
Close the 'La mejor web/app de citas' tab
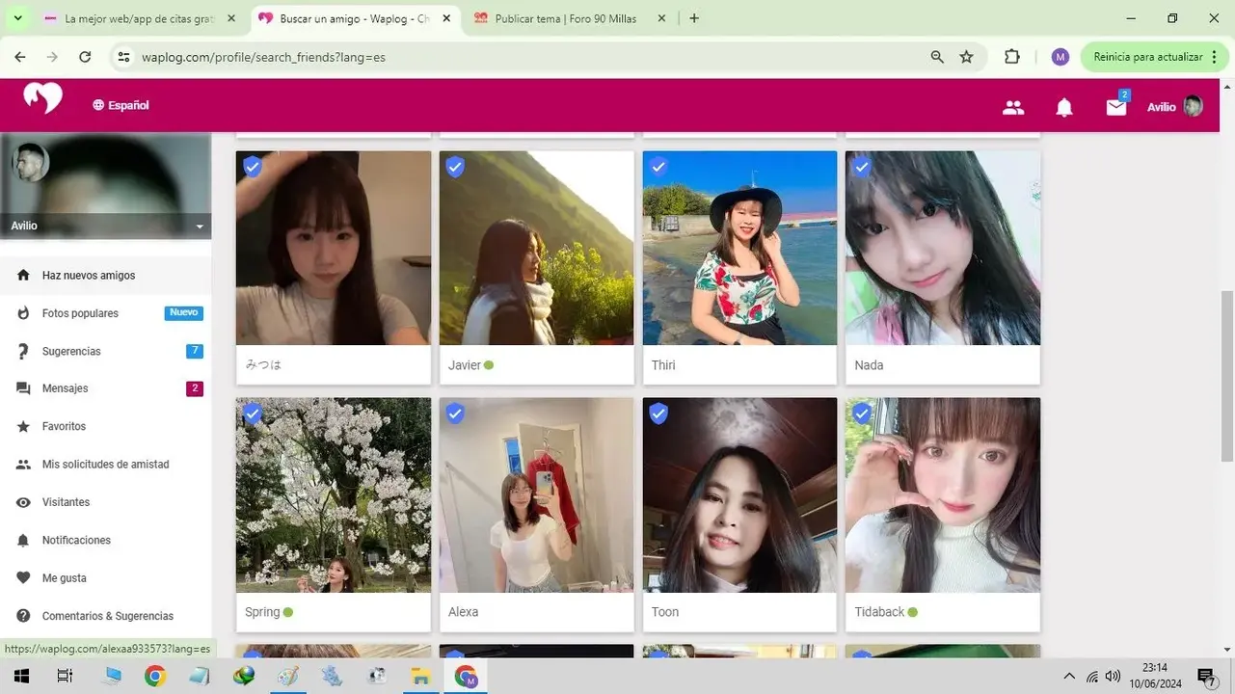[231, 18]
